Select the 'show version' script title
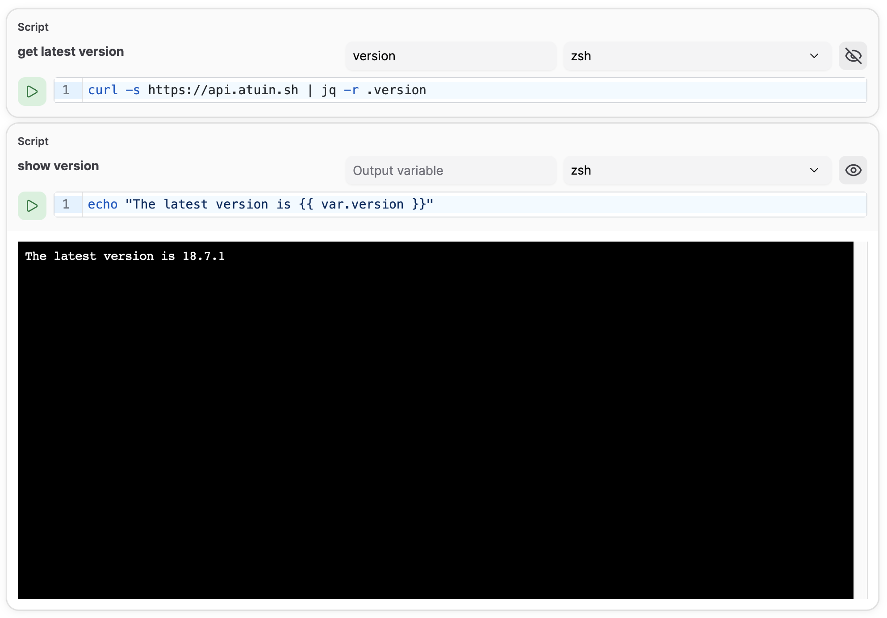This screenshot has height=618, width=887. [58, 166]
